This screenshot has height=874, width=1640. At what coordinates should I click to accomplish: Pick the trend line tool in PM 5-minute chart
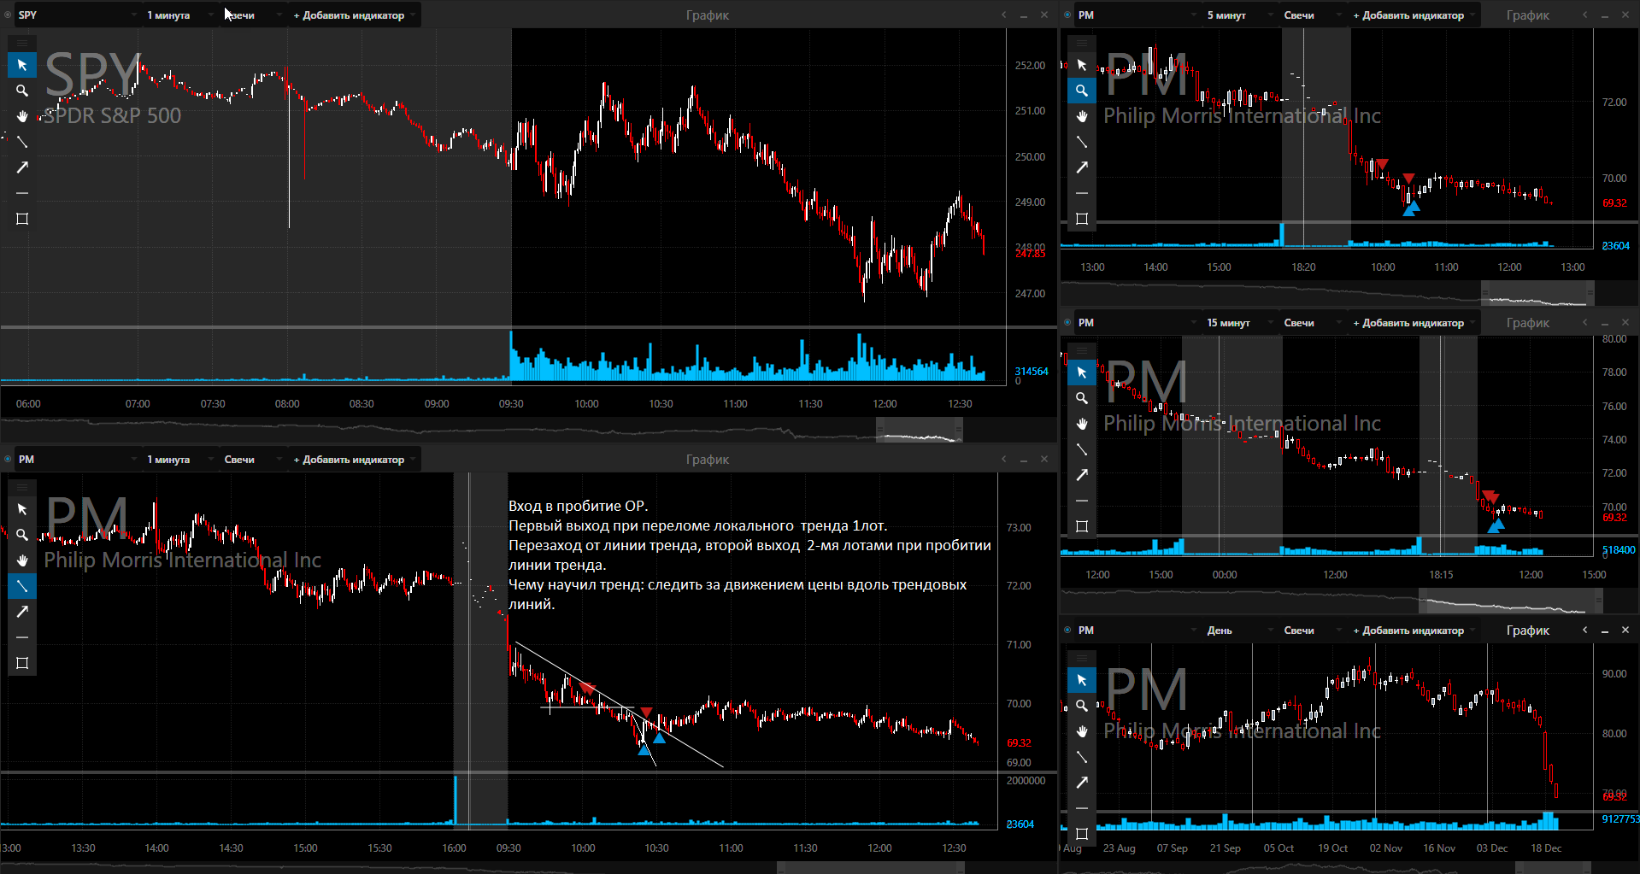(x=1082, y=142)
